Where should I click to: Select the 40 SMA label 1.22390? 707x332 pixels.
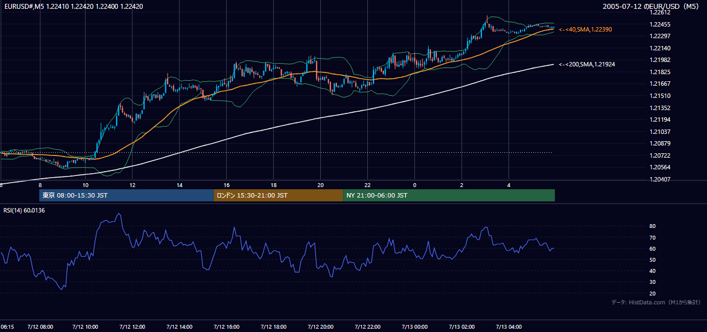pos(585,29)
